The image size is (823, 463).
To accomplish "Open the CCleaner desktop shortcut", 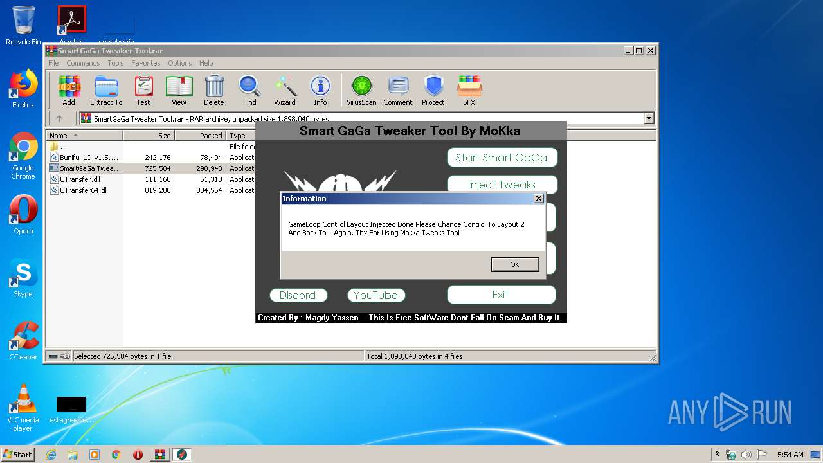I will tap(23, 341).
